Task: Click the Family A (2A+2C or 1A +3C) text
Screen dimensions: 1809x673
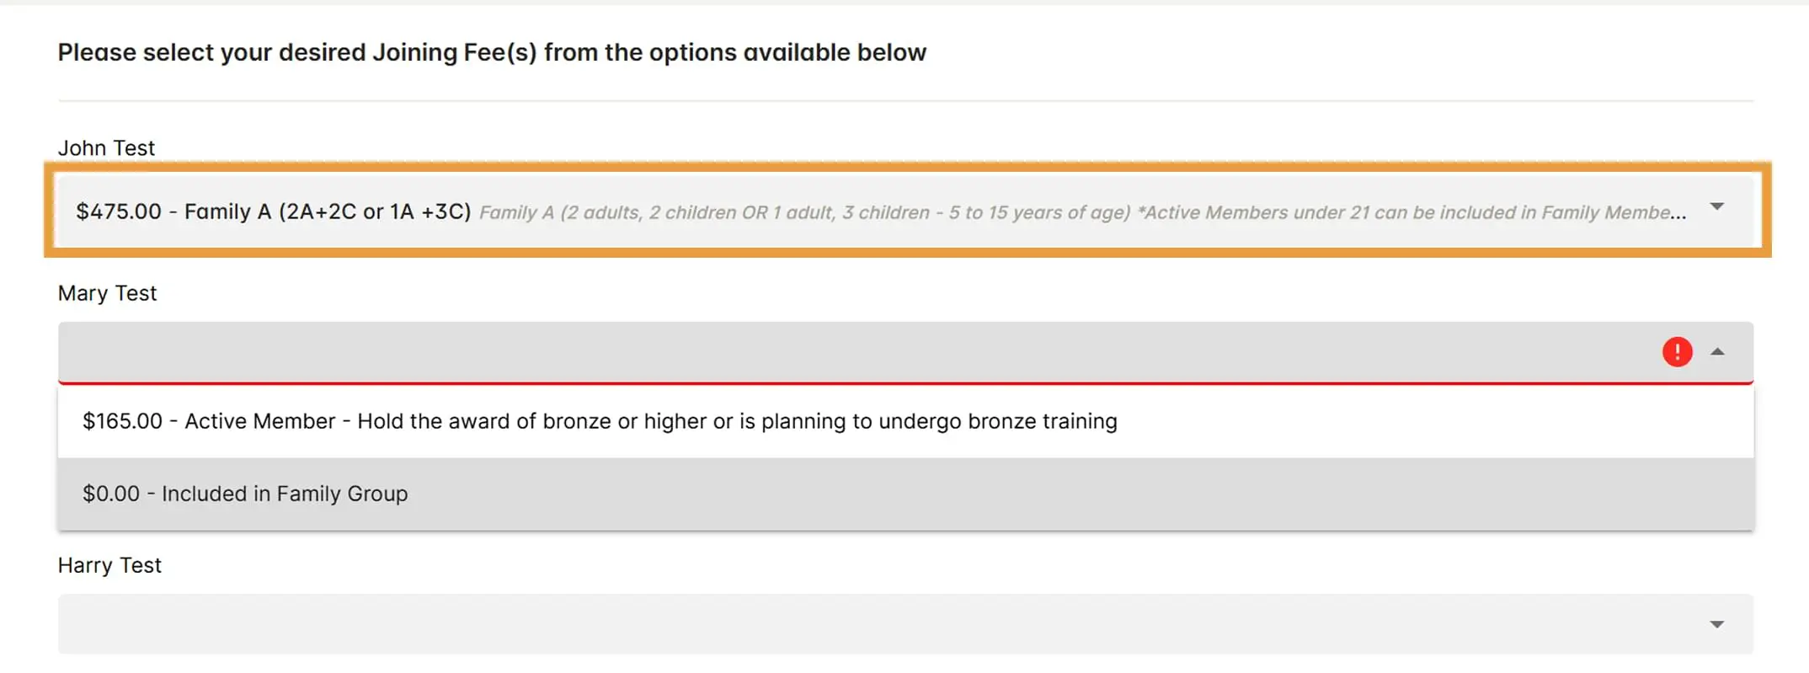Action: pos(328,211)
